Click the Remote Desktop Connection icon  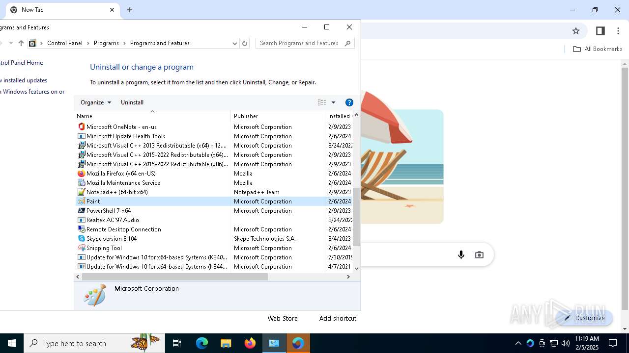point(82,229)
